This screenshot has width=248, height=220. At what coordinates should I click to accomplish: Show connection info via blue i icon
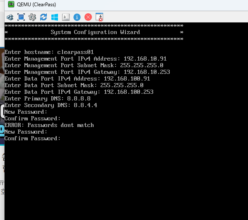point(77,17)
